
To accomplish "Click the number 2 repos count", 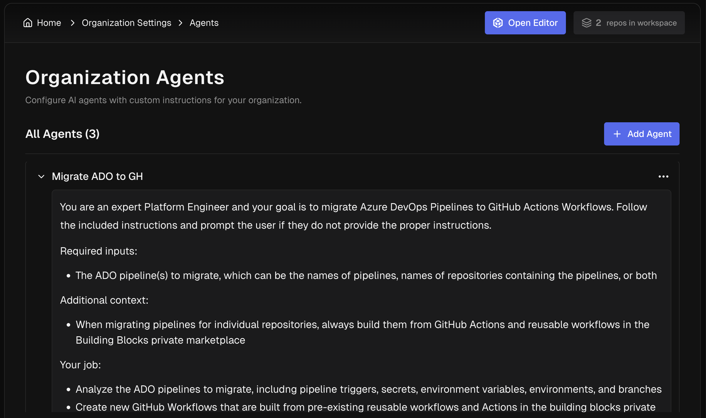I will click(598, 23).
